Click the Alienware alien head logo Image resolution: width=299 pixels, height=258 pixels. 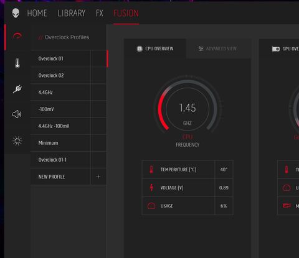click(x=16, y=13)
